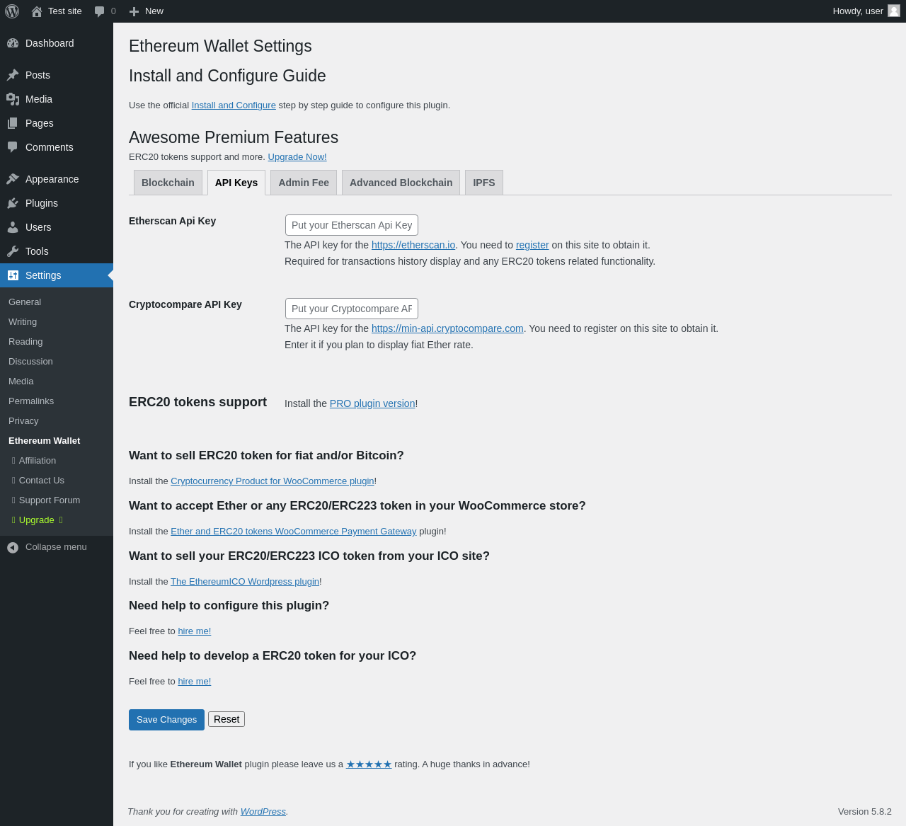This screenshot has width=906, height=826.
Task: Click hire me! under develop ERC20 token
Action: (195, 682)
